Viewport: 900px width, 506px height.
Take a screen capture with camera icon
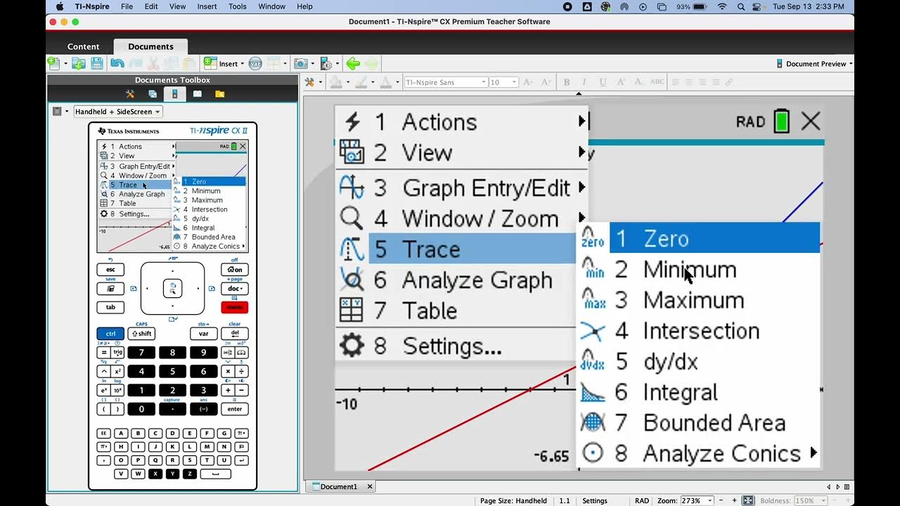(300, 63)
